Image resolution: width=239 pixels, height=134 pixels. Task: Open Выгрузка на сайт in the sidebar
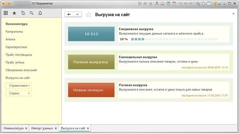[18, 78]
